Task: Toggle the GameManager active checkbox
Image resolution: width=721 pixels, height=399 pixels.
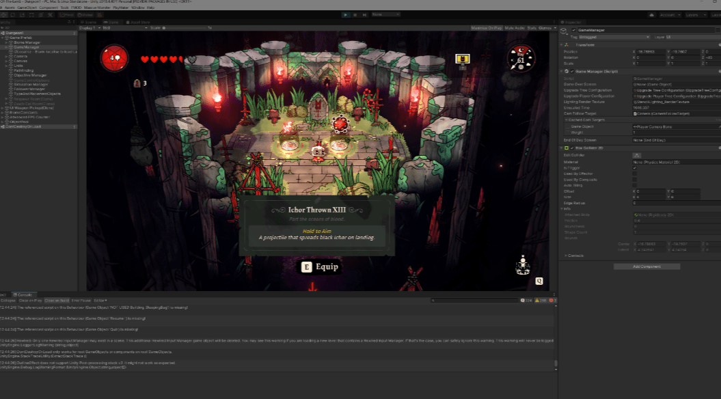Action: pyautogui.click(x=574, y=31)
